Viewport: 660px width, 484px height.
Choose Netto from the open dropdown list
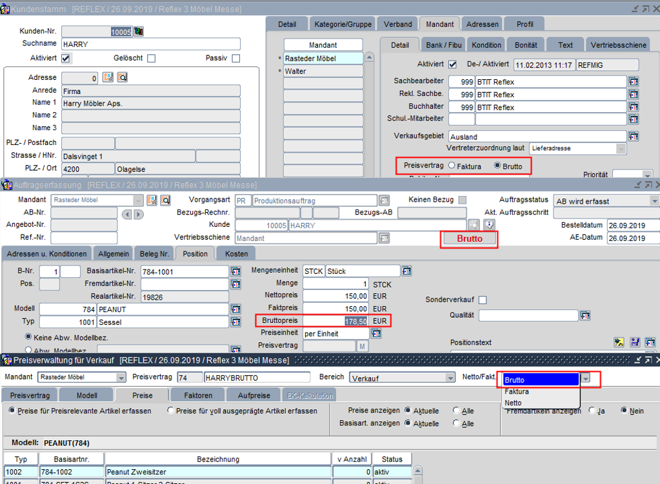click(514, 403)
